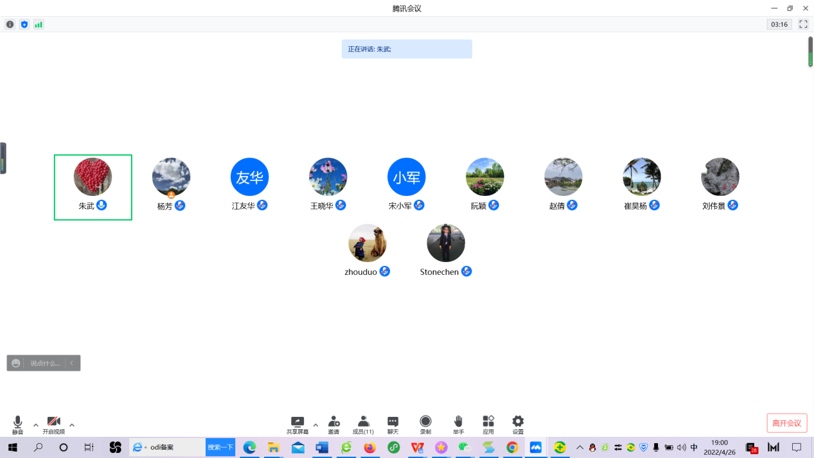The width and height of the screenshot is (814, 458).
Task: Open the Invite (邀请) option
Action: point(333,424)
